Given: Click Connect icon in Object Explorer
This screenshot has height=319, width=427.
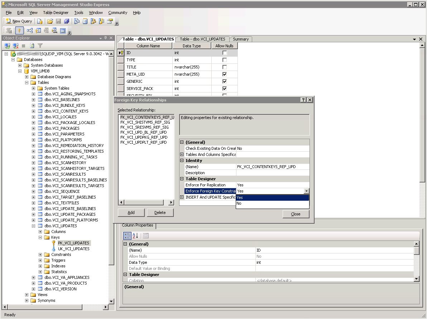Looking at the screenshot, I should [7, 46].
